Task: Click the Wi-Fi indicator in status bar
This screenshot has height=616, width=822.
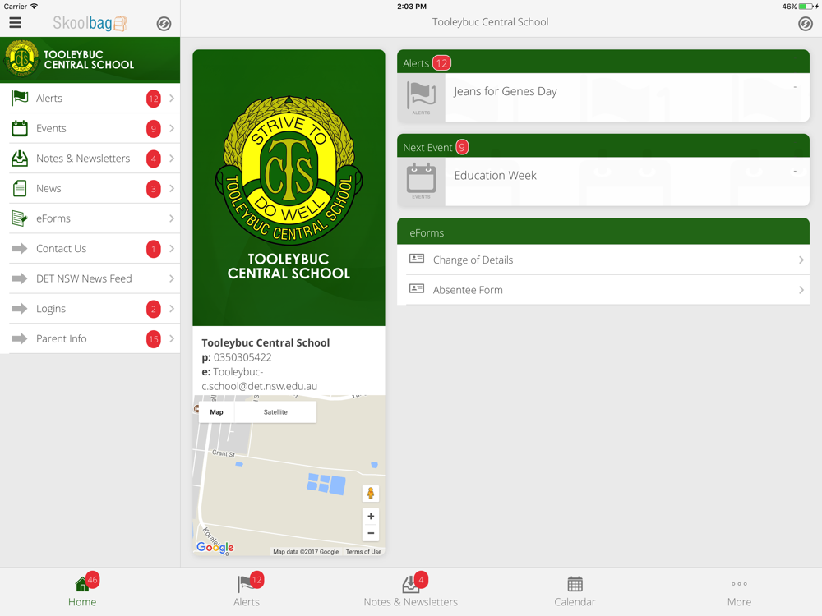Action: pos(34,7)
